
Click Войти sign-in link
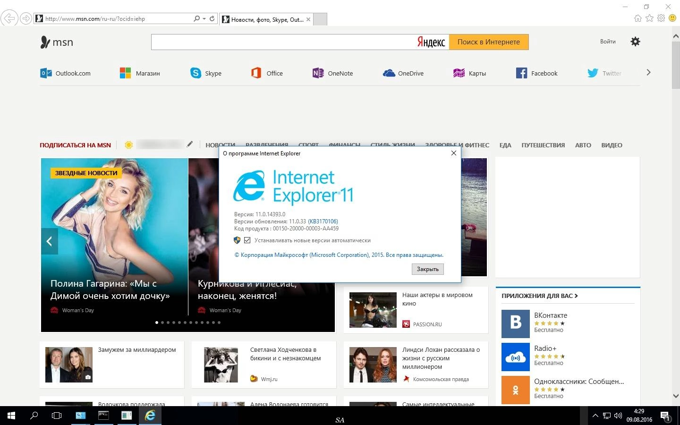608,42
